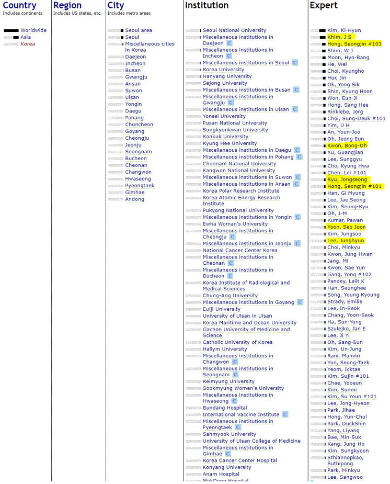
Task: Click the City column heading
Action: [x=116, y=6]
